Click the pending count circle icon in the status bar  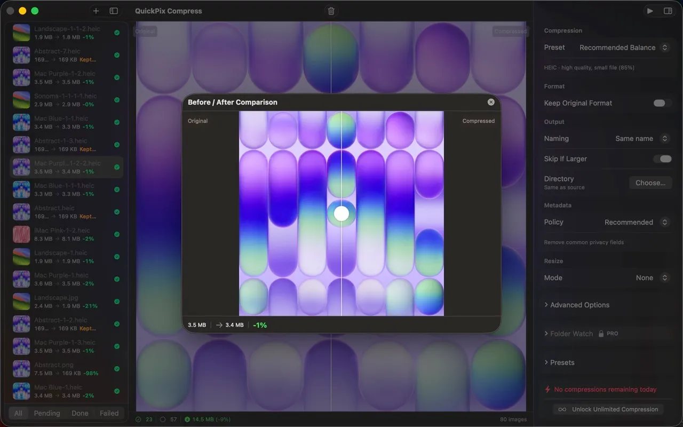click(163, 420)
